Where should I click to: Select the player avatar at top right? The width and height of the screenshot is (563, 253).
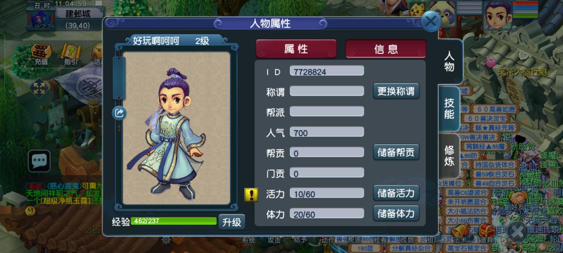coord(497,15)
